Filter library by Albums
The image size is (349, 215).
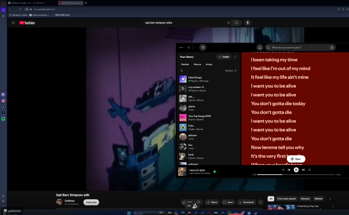tap(197, 64)
